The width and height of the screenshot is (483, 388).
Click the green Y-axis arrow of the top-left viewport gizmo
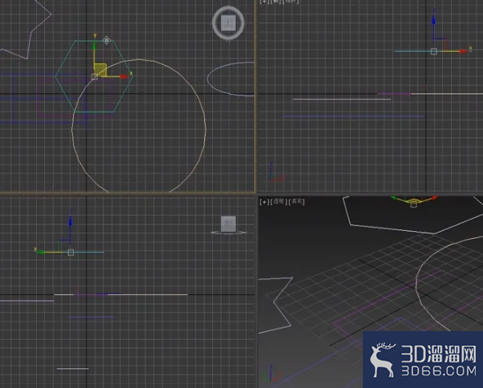pyautogui.click(x=94, y=46)
